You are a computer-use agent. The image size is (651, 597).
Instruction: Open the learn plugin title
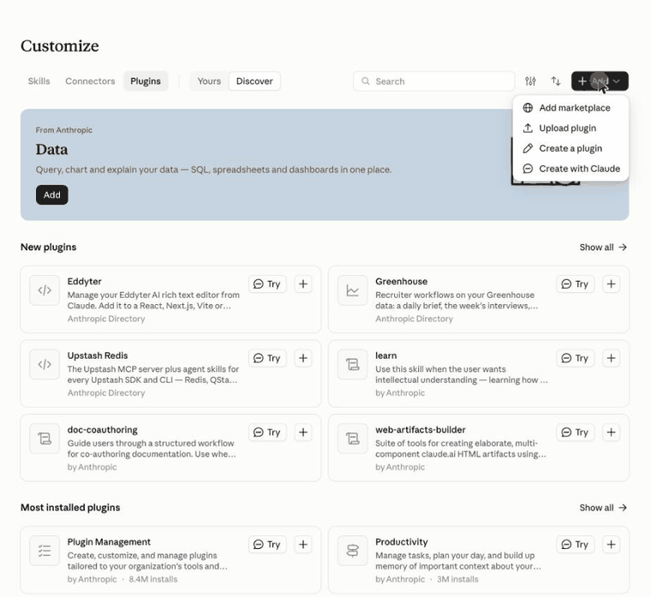click(x=385, y=355)
